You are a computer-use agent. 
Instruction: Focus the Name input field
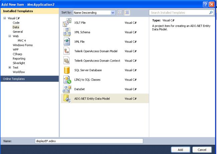click(89, 141)
